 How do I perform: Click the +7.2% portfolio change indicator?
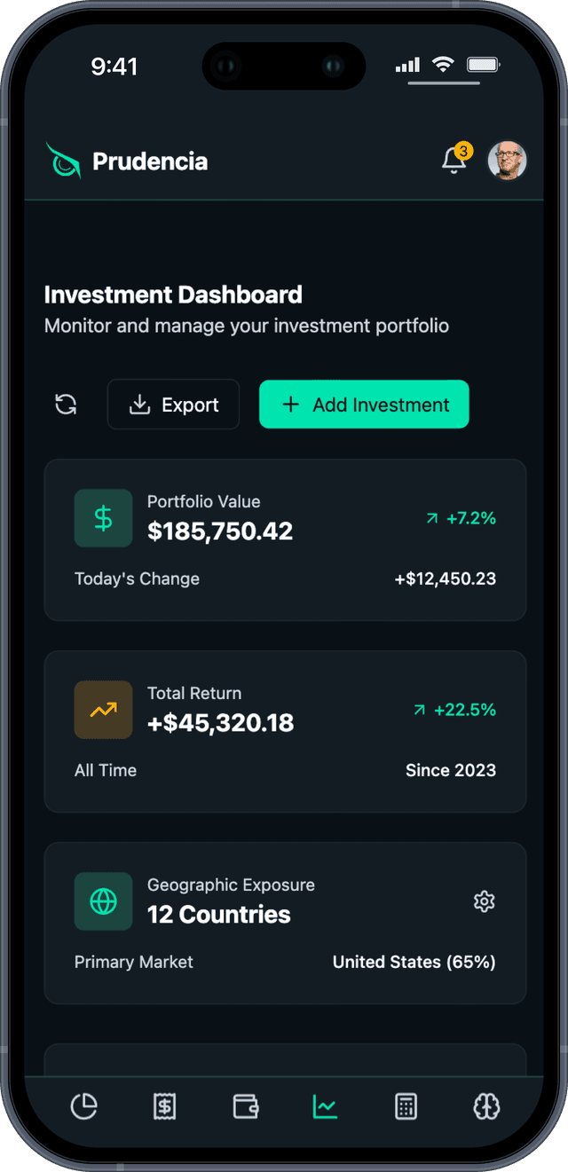point(461,518)
